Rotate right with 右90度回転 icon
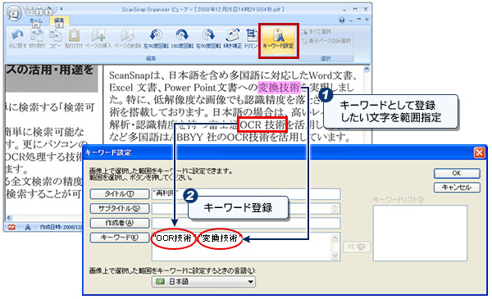Image resolution: width=492 pixels, height=299 pixels. tap(208, 39)
